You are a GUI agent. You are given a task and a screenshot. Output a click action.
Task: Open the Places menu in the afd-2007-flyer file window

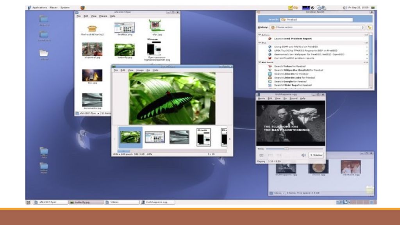(x=103, y=16)
